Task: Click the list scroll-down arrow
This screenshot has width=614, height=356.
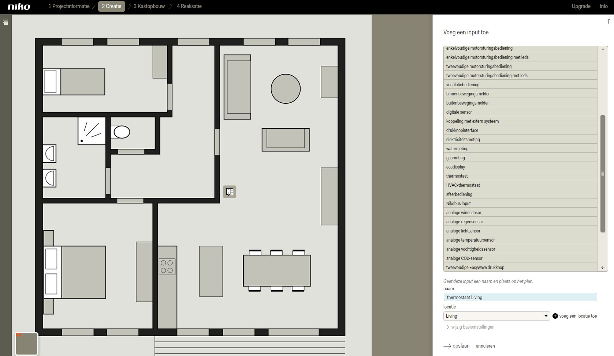Action: [603, 268]
